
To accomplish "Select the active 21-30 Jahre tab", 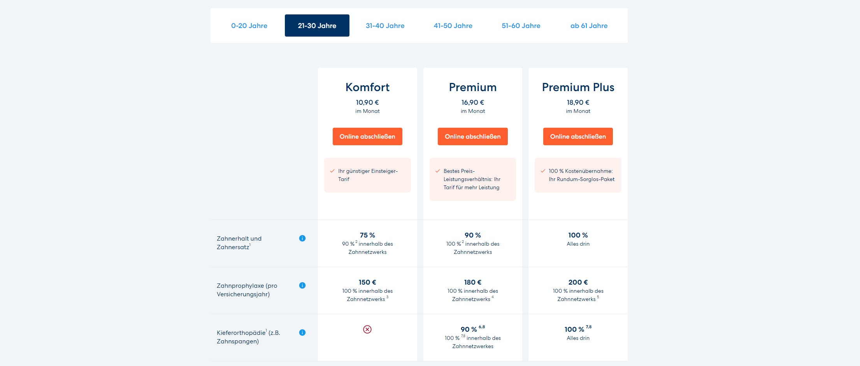I will tap(317, 26).
